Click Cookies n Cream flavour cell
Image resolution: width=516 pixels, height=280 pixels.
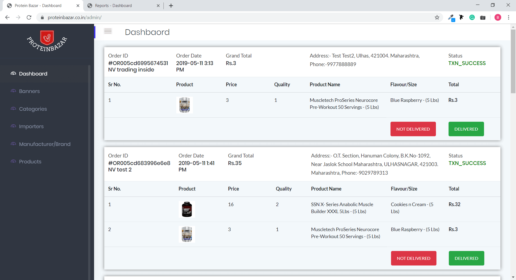[x=412, y=208]
